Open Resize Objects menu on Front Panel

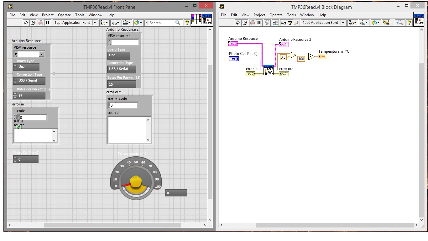pyautogui.click(x=127, y=23)
